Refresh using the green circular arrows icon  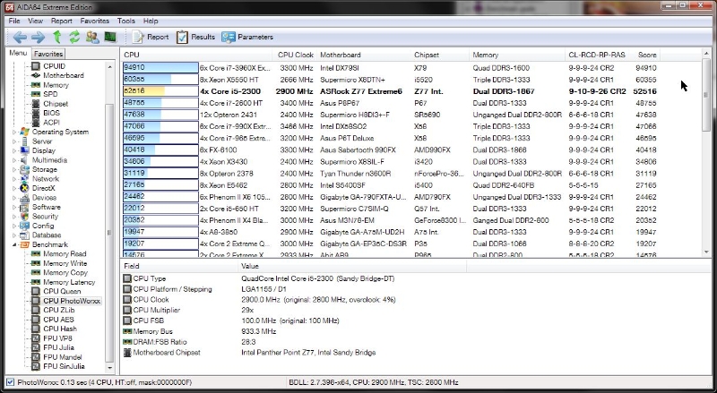pos(74,37)
